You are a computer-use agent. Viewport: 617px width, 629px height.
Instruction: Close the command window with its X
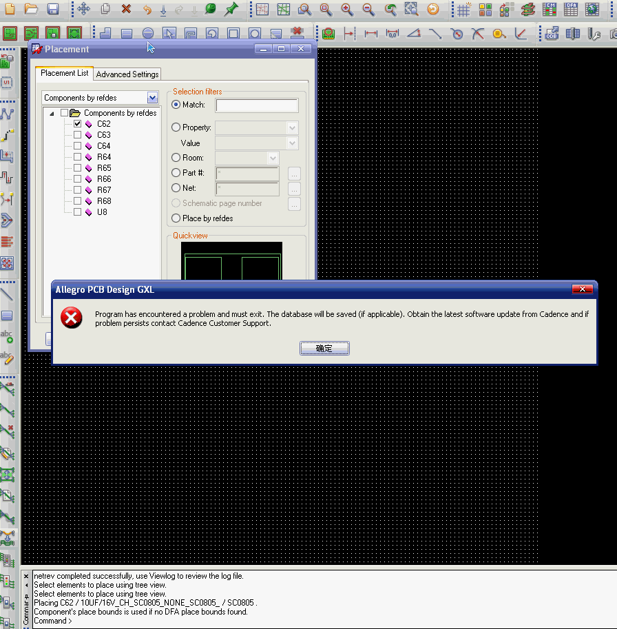[26, 577]
